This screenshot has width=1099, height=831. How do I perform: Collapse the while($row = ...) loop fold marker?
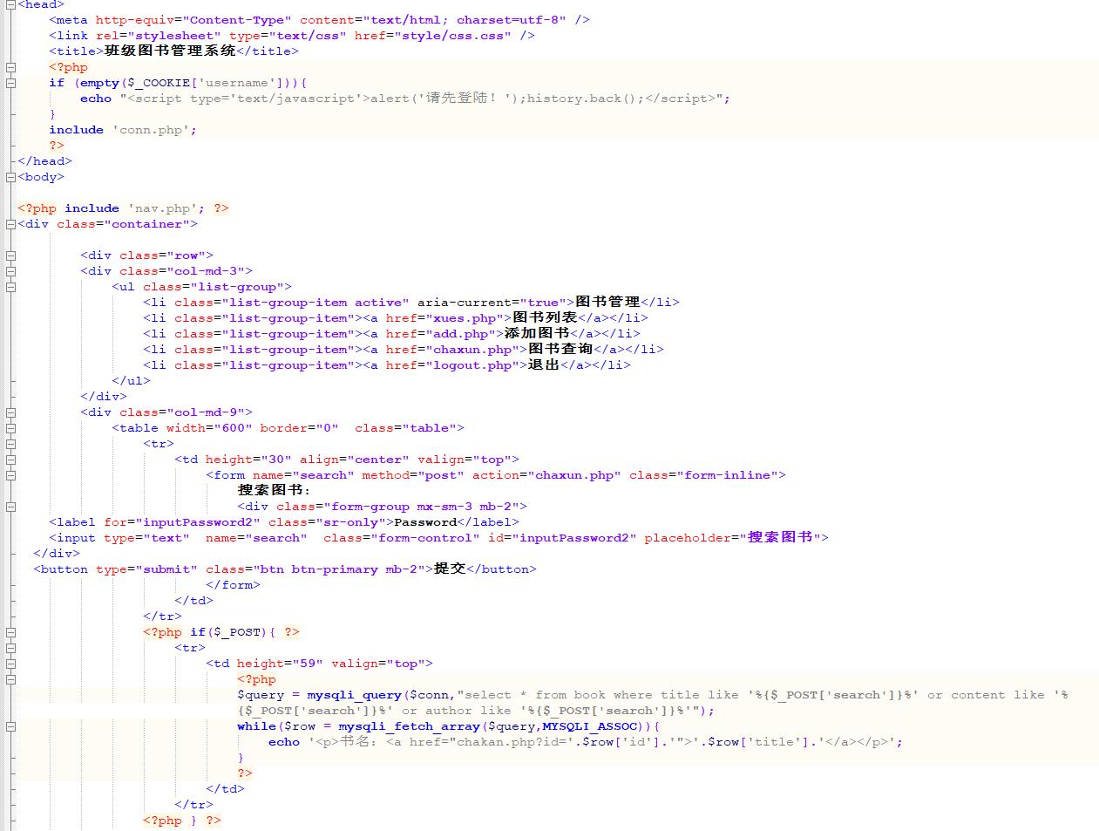point(10,726)
